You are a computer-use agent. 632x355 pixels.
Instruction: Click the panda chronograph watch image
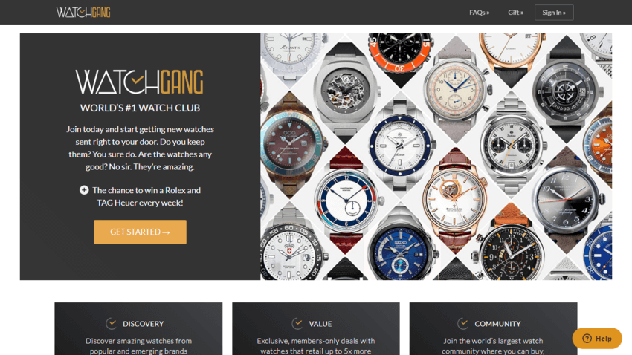coord(511,147)
